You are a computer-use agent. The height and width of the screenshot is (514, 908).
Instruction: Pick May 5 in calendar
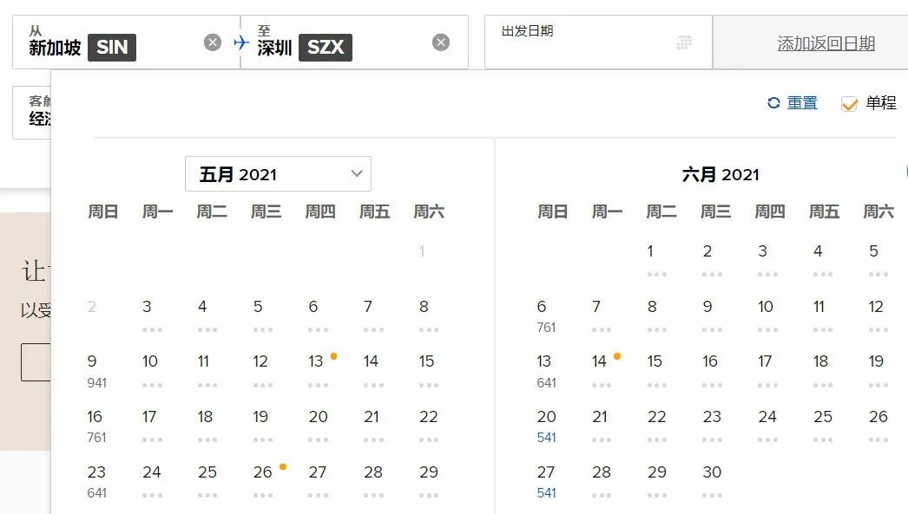click(x=262, y=316)
